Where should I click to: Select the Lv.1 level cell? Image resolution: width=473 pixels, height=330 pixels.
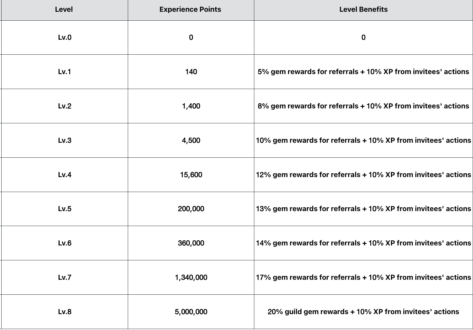pyautogui.click(x=65, y=72)
